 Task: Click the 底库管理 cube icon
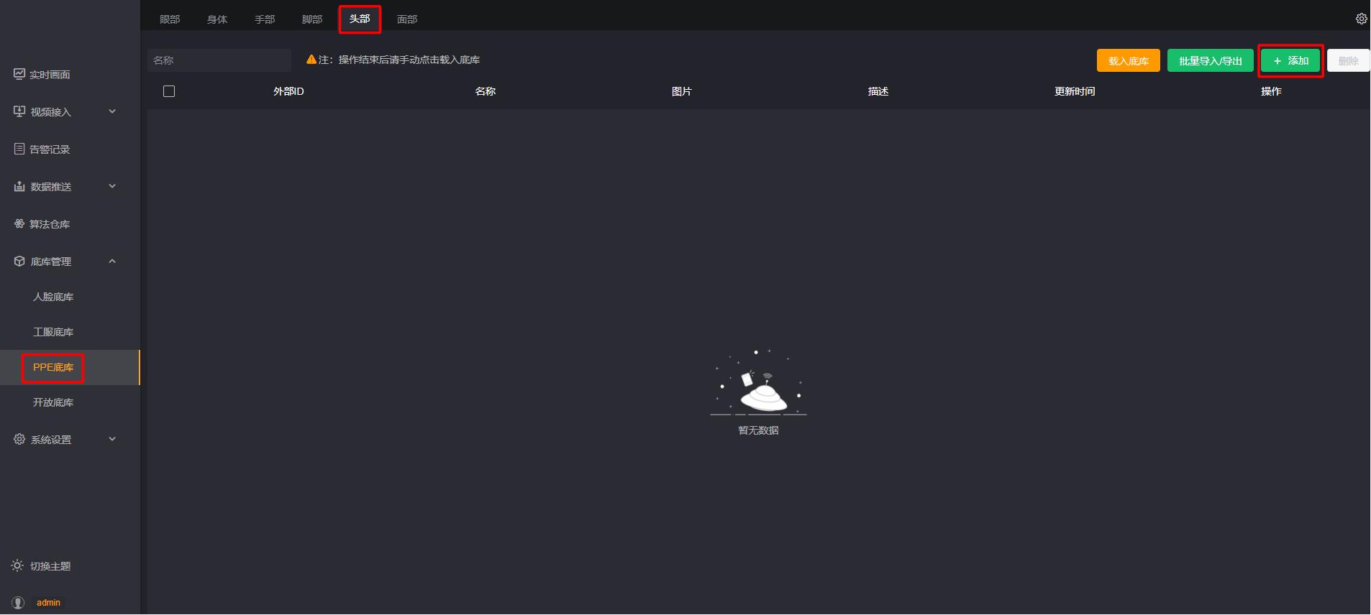pyautogui.click(x=19, y=261)
